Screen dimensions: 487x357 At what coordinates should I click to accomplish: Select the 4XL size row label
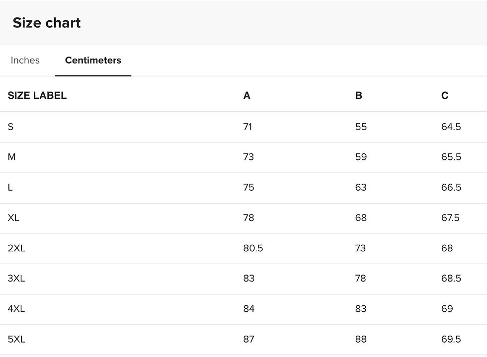[x=16, y=308]
